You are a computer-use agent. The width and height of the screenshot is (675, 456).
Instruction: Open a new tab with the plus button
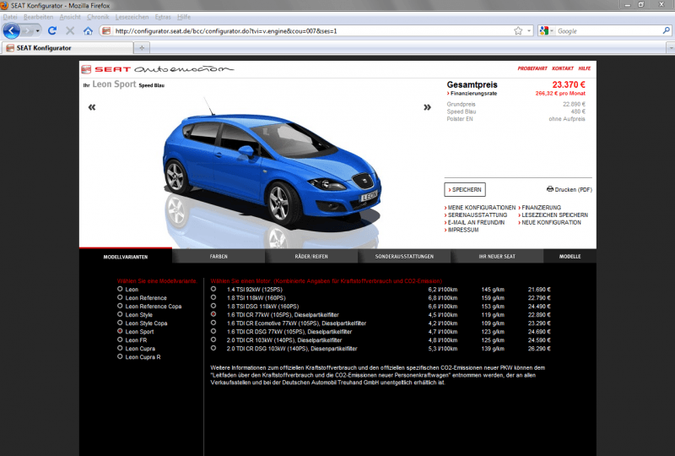coord(142,48)
